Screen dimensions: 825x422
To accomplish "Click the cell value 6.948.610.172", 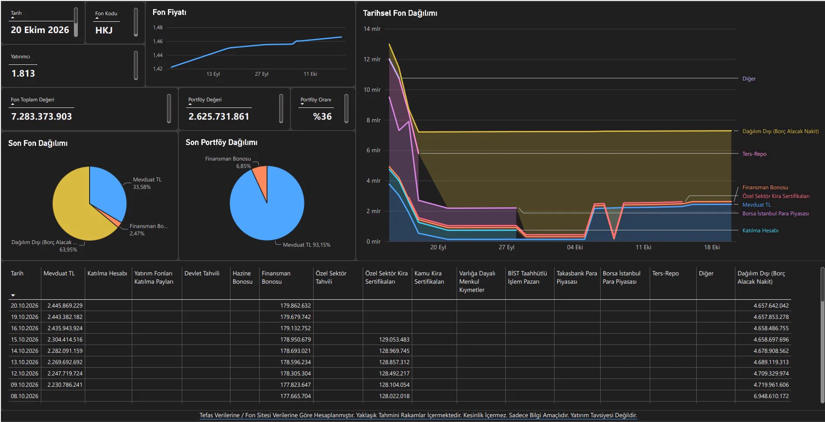I will click(771, 396).
